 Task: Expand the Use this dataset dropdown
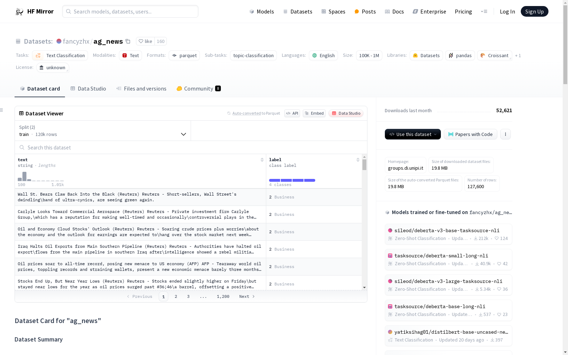pos(413,134)
